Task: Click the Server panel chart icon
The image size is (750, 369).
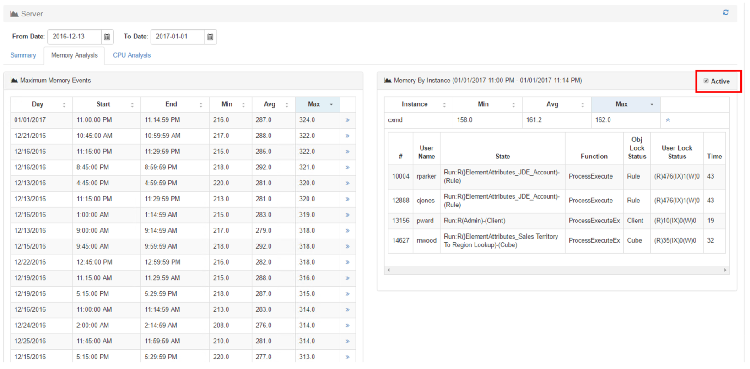Action: [14, 14]
